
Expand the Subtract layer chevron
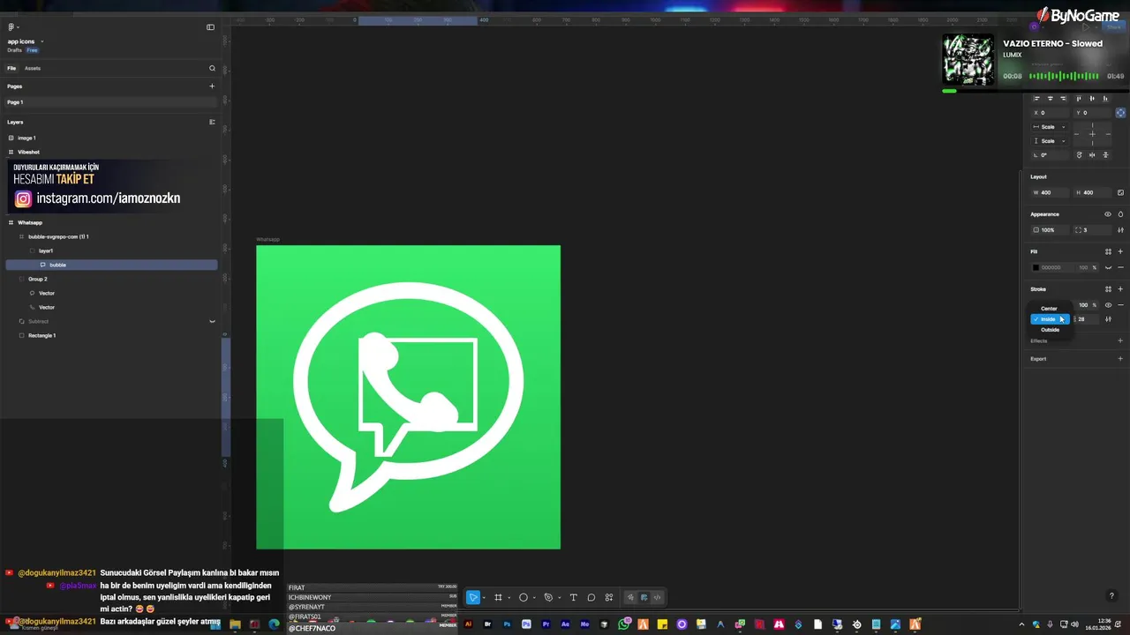(212, 321)
